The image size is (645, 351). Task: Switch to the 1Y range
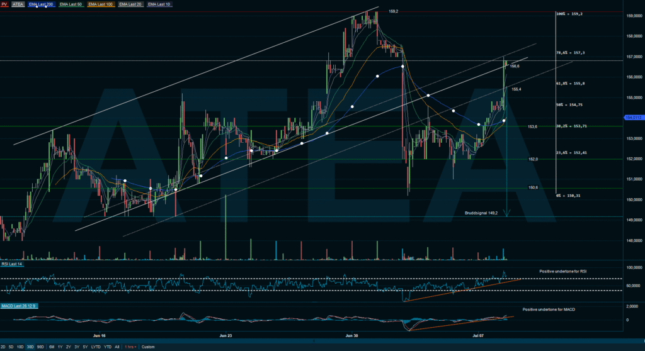[x=60, y=347]
